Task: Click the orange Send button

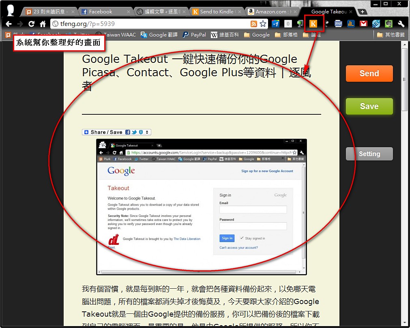Action: 369,73
